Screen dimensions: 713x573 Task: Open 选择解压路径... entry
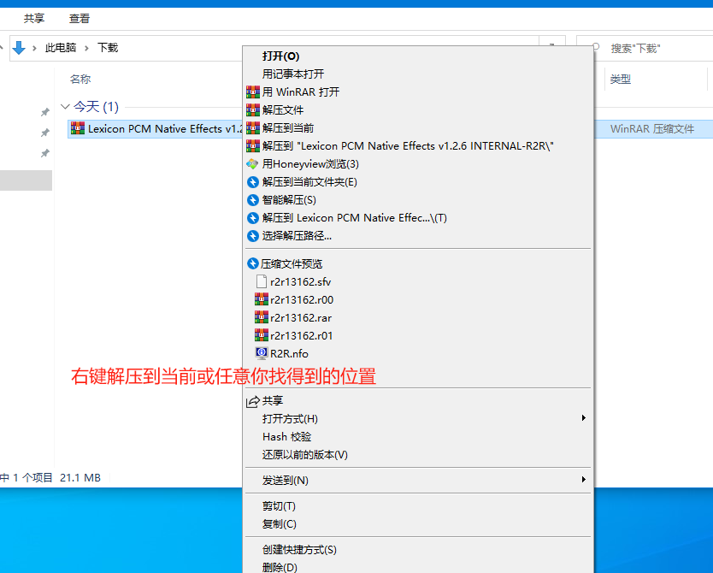[418, 236]
